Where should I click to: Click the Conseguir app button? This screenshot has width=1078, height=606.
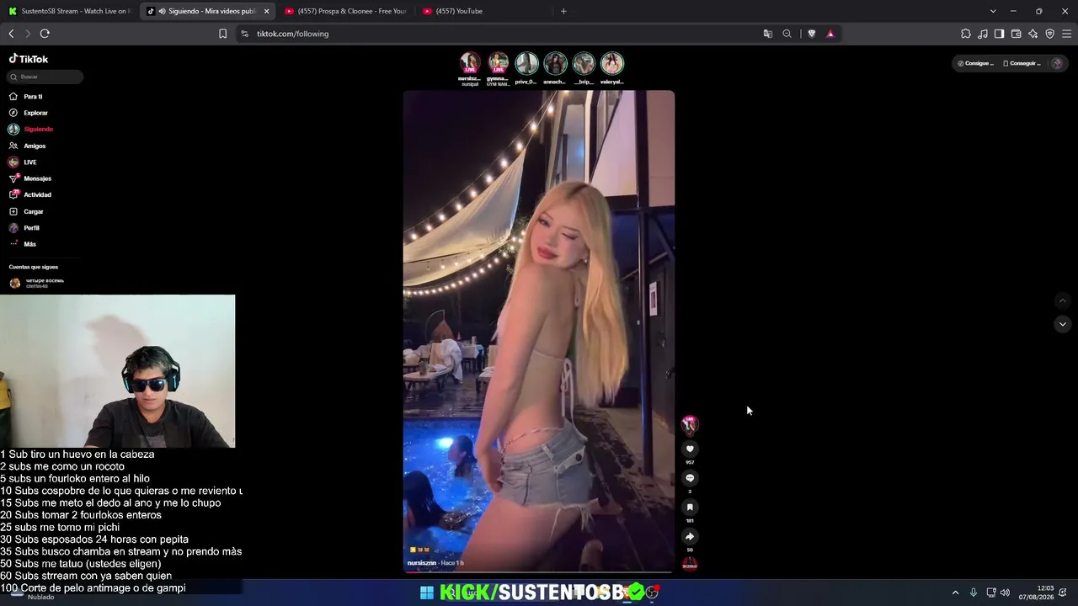(1022, 63)
